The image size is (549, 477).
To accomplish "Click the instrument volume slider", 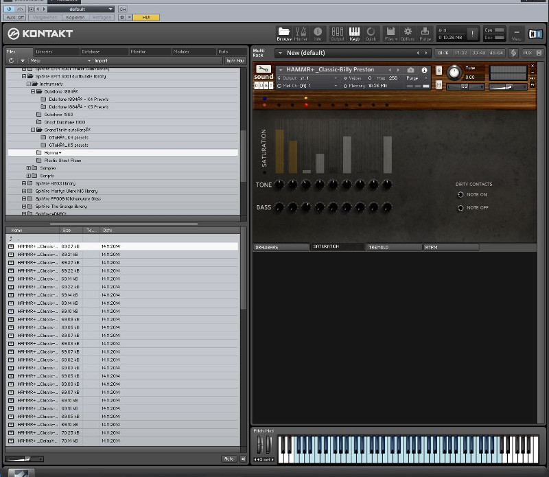I will [509, 86].
